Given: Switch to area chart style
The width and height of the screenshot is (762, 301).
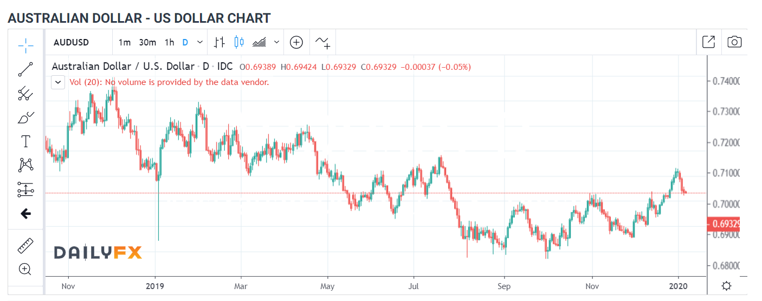Looking at the screenshot, I should [x=260, y=42].
